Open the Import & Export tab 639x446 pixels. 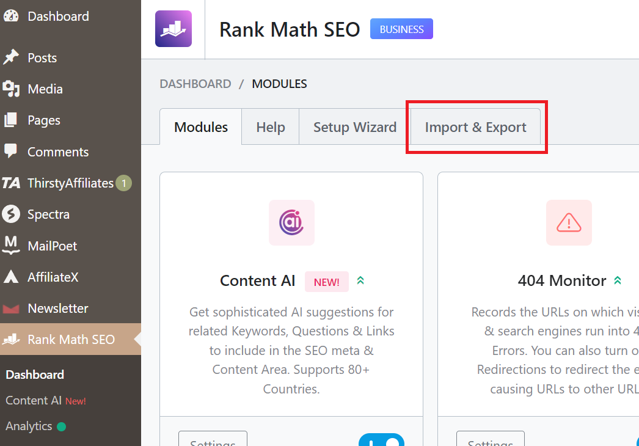pyautogui.click(x=475, y=127)
